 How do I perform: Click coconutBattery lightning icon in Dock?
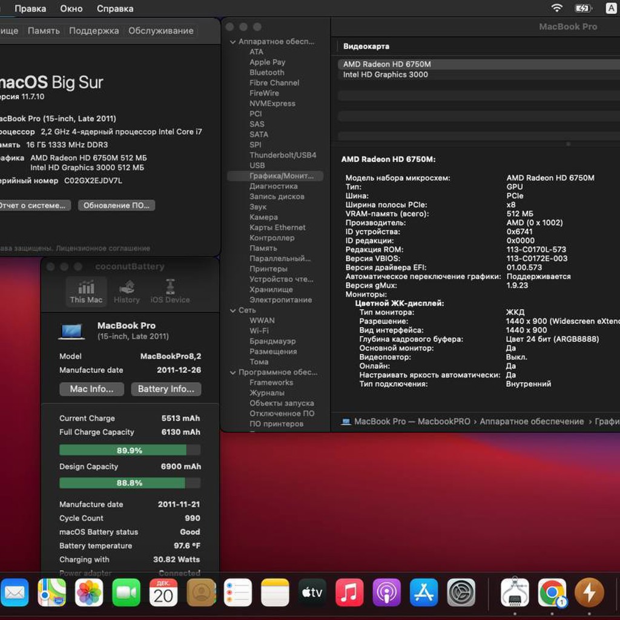[x=589, y=592]
